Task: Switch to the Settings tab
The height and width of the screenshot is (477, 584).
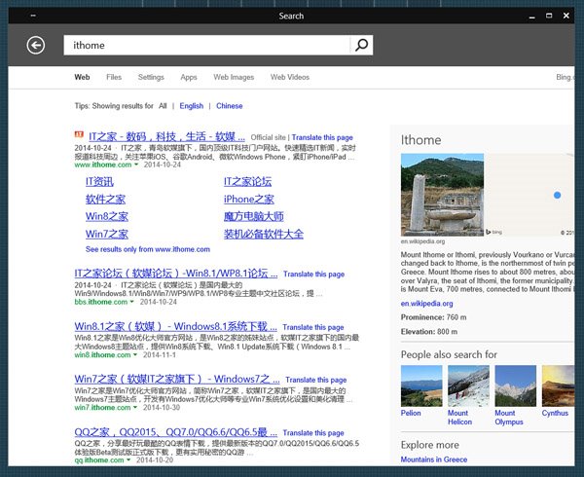Action: (x=151, y=77)
